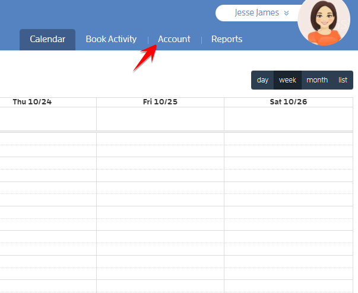Go to Book Activity tab
Image resolution: width=358 pixels, height=293 pixels.
pyautogui.click(x=111, y=39)
